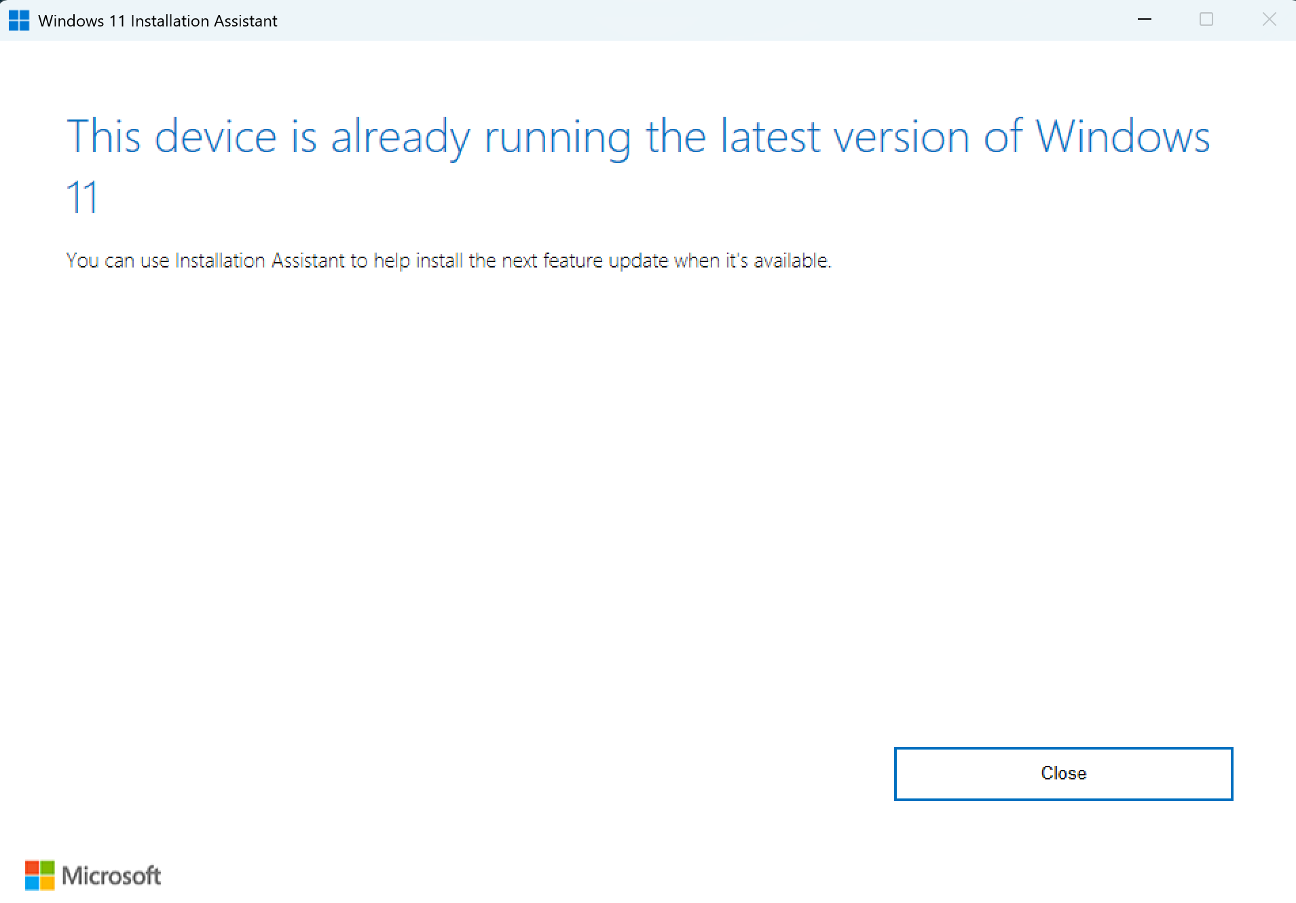This screenshot has height=903, width=1296.
Task: Click the blue square of the Microsoft logo
Action: pyautogui.click(x=32, y=883)
